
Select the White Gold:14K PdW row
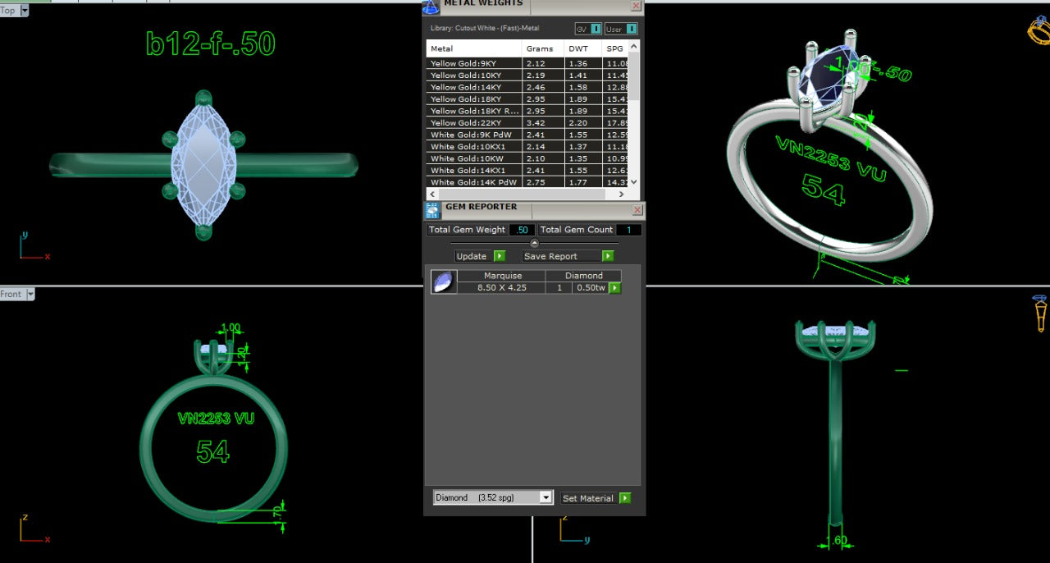pyautogui.click(x=527, y=182)
